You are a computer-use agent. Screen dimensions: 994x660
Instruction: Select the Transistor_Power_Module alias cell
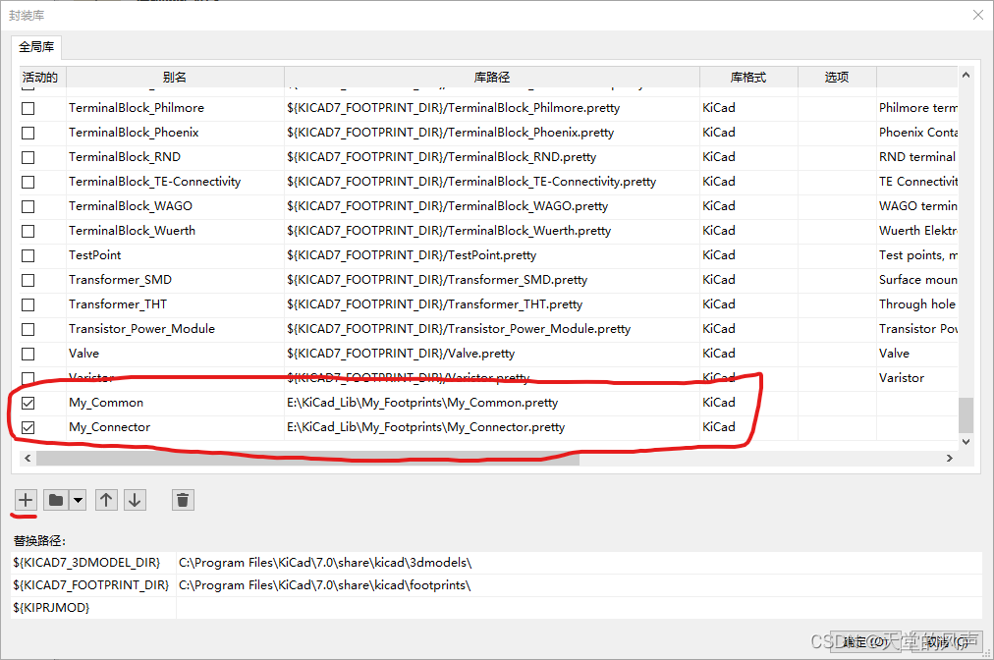click(x=175, y=329)
